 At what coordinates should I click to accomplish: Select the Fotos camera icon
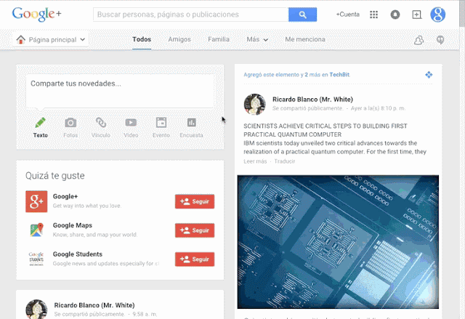pyautogui.click(x=70, y=123)
